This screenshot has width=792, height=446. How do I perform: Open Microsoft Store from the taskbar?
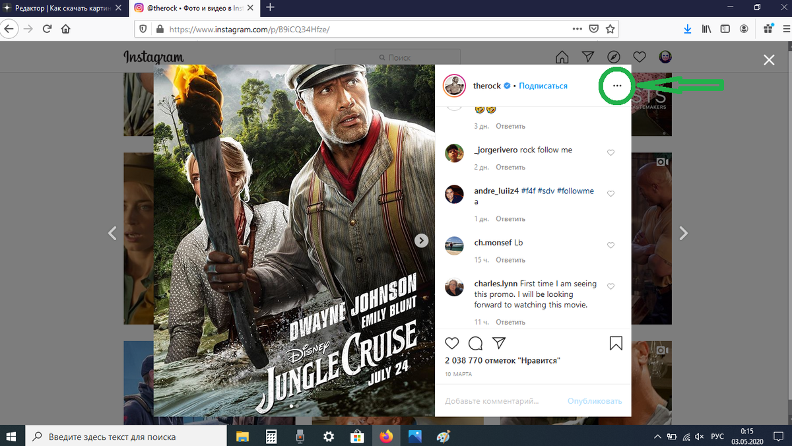point(357,436)
